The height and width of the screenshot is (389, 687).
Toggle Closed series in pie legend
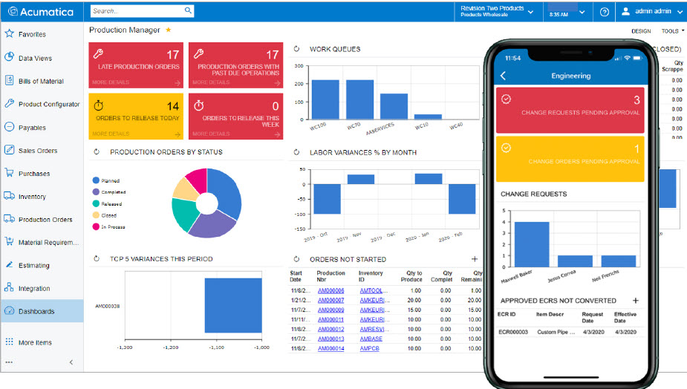pyautogui.click(x=105, y=215)
